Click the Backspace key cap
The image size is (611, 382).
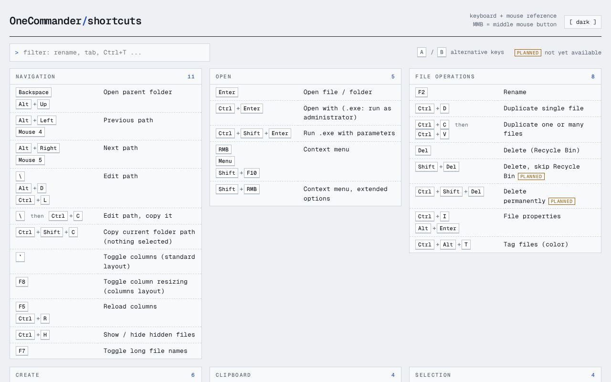[33, 92]
